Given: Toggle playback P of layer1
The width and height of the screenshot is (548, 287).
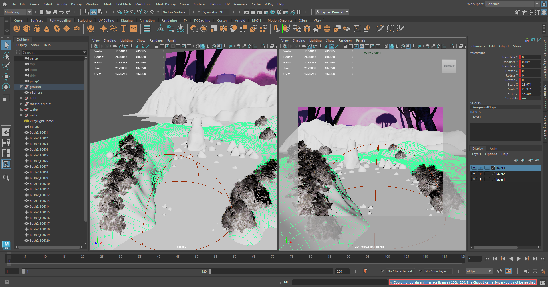Looking at the screenshot, I should click(x=481, y=179).
